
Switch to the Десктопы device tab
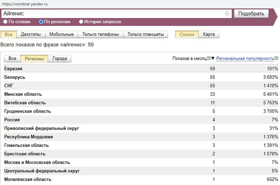click(31, 34)
